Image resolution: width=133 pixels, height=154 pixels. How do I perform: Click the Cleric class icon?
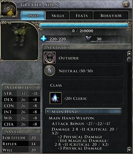click(x=56, y=98)
